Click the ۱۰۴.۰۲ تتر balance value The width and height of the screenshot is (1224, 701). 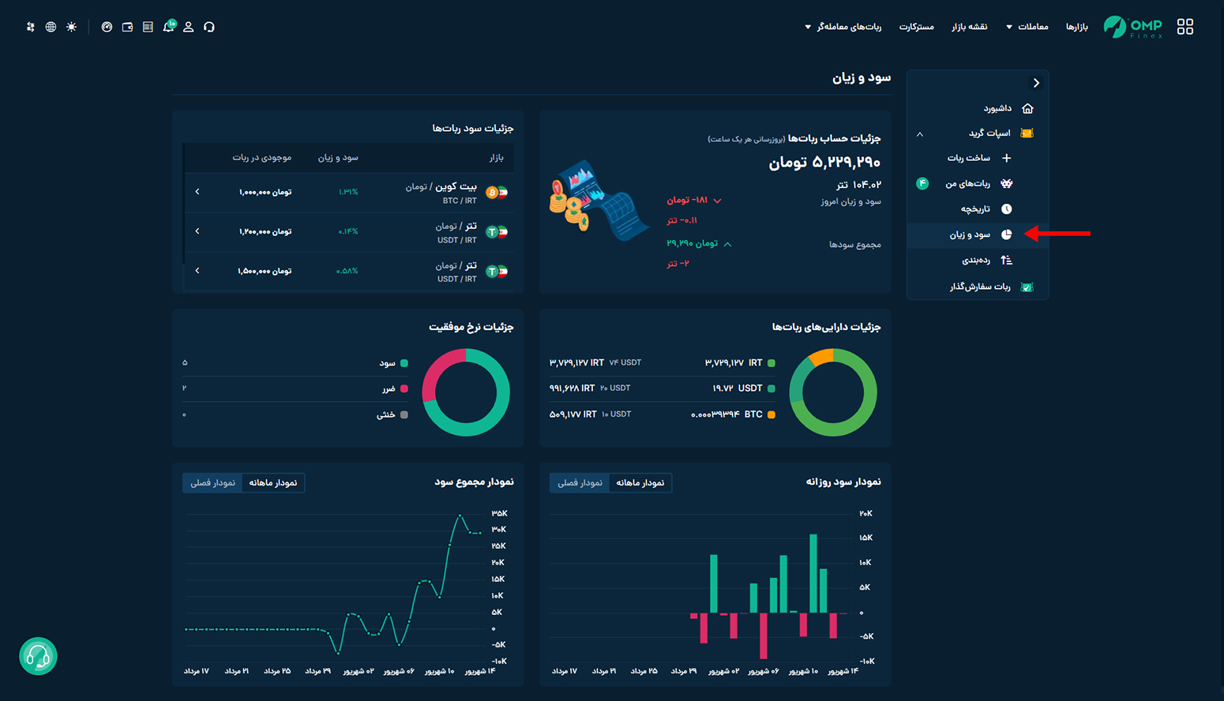pos(858,185)
